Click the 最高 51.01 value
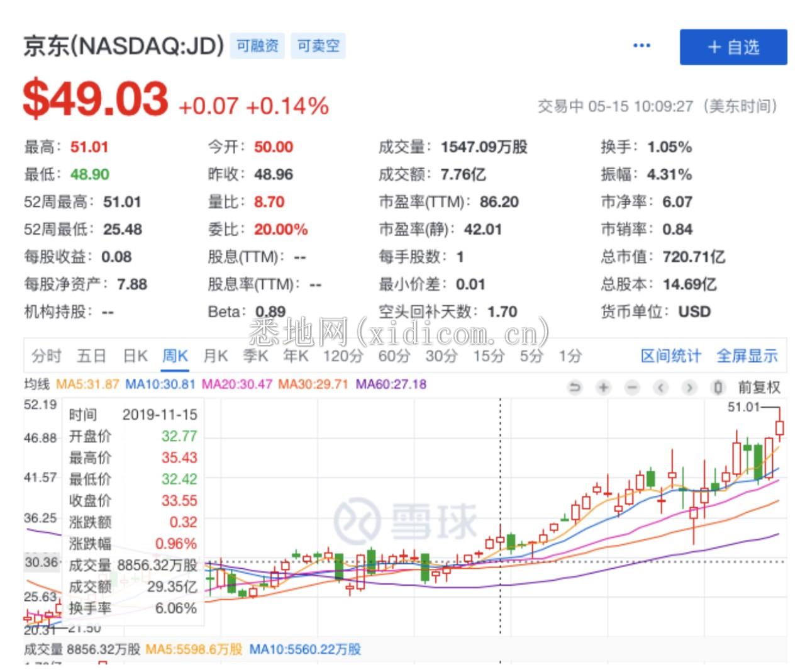The height and width of the screenshot is (672, 805). coord(89,147)
